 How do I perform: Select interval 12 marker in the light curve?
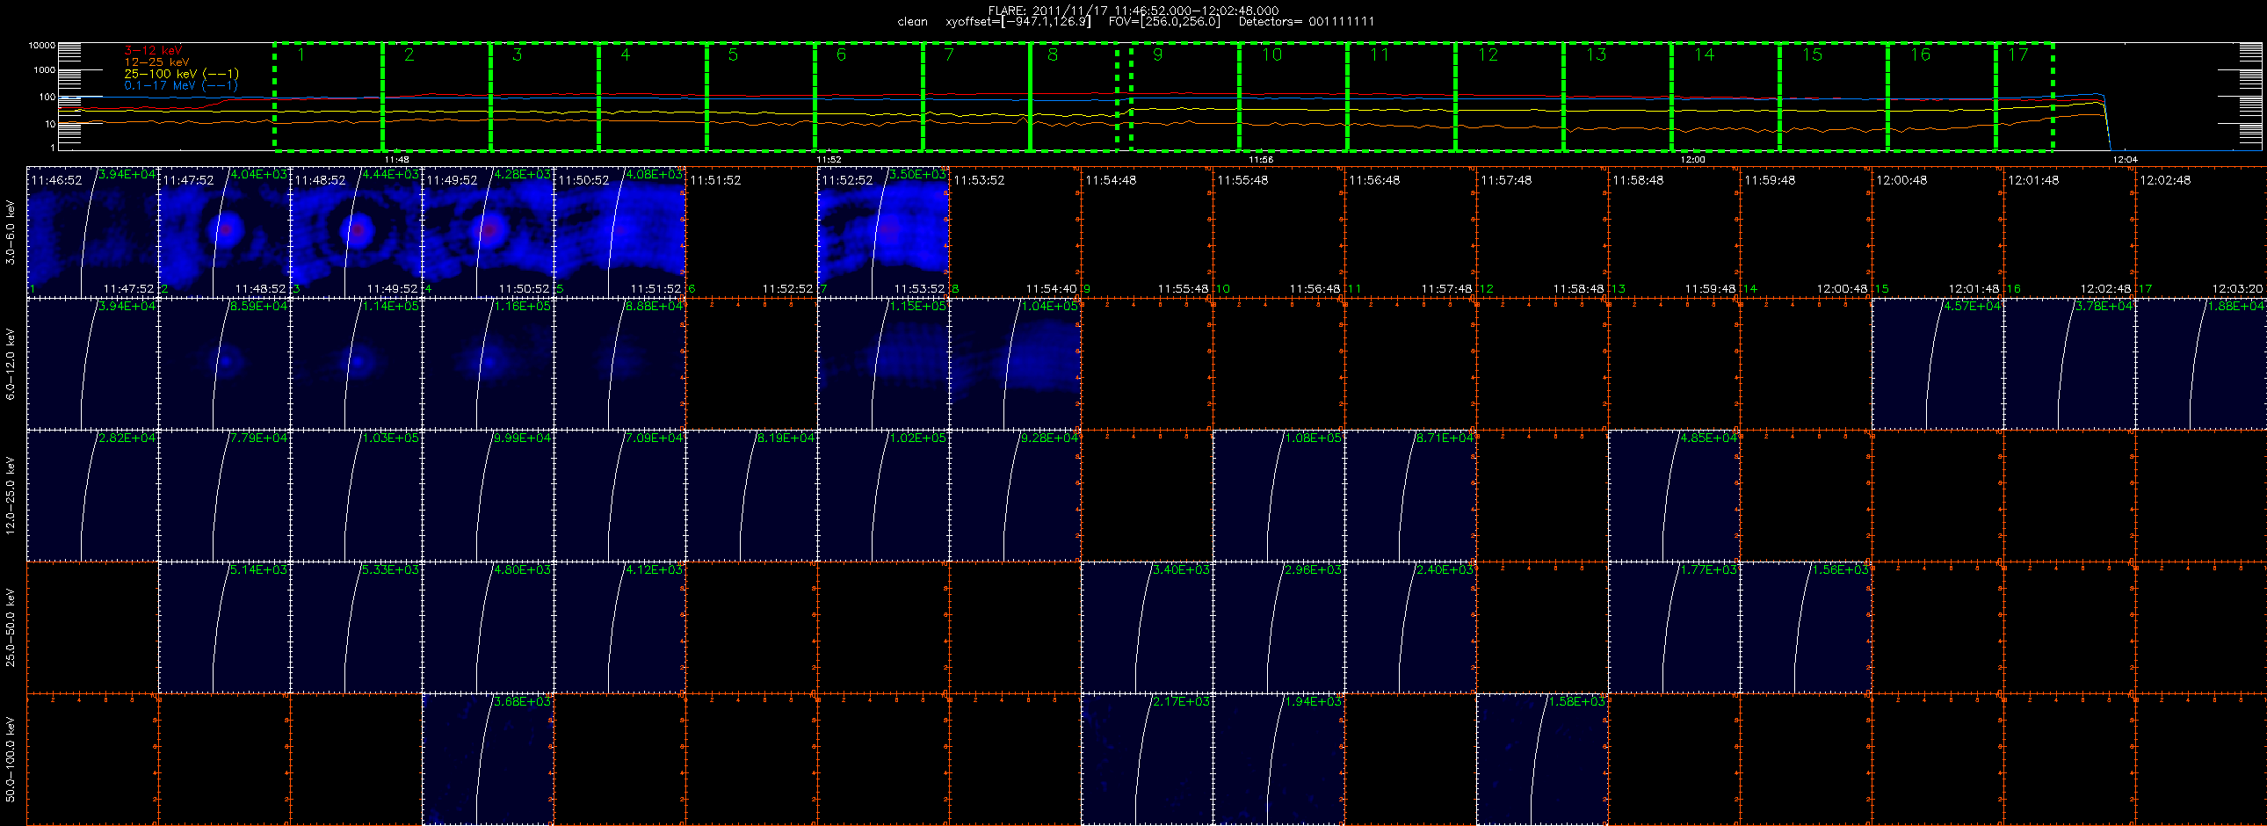[x=1488, y=55]
